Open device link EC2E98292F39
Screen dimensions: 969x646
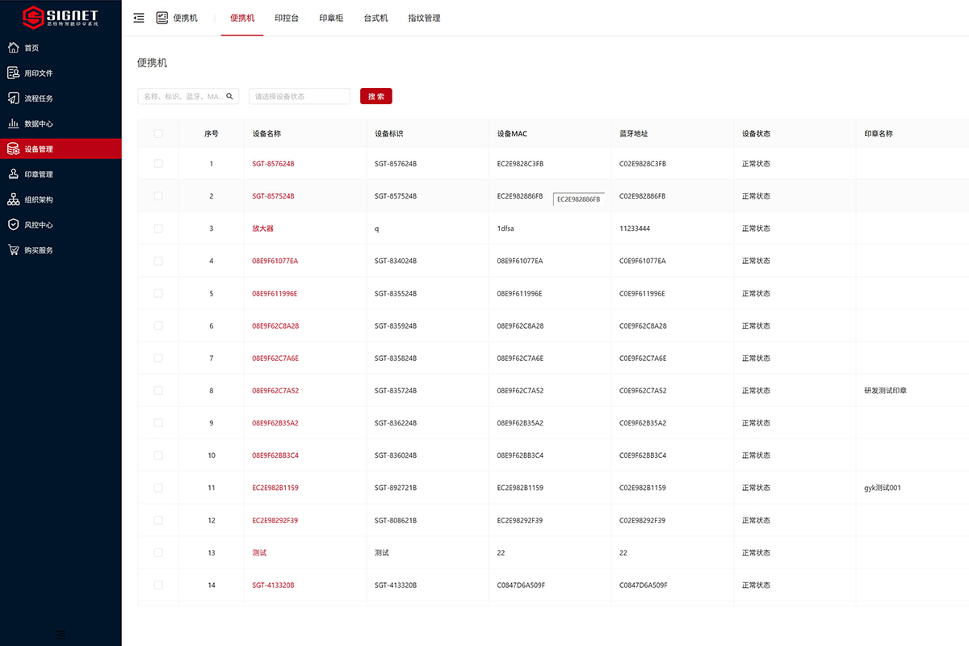[x=275, y=520]
